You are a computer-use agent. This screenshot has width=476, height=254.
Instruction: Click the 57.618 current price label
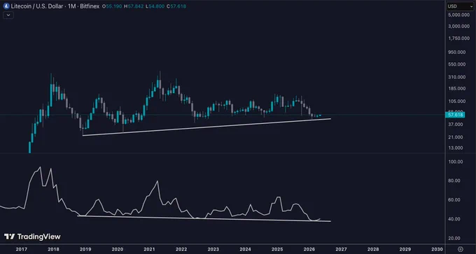[x=455, y=115]
